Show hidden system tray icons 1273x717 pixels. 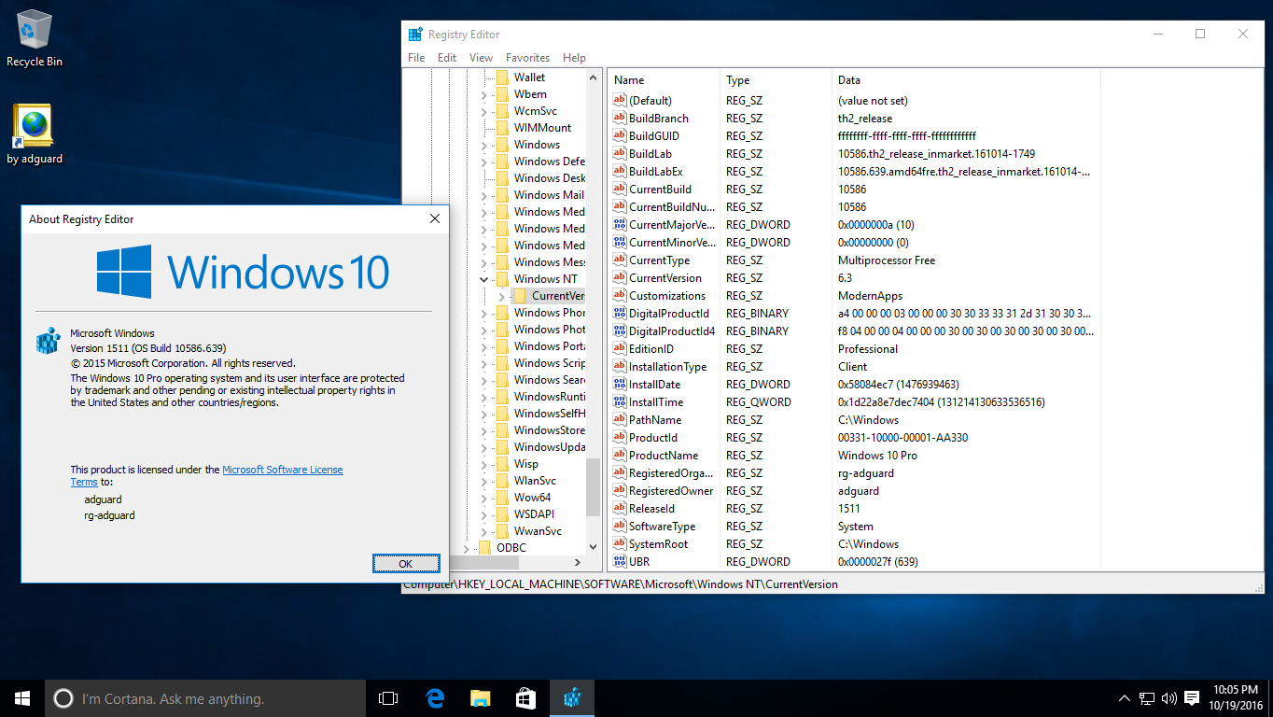point(1125,698)
